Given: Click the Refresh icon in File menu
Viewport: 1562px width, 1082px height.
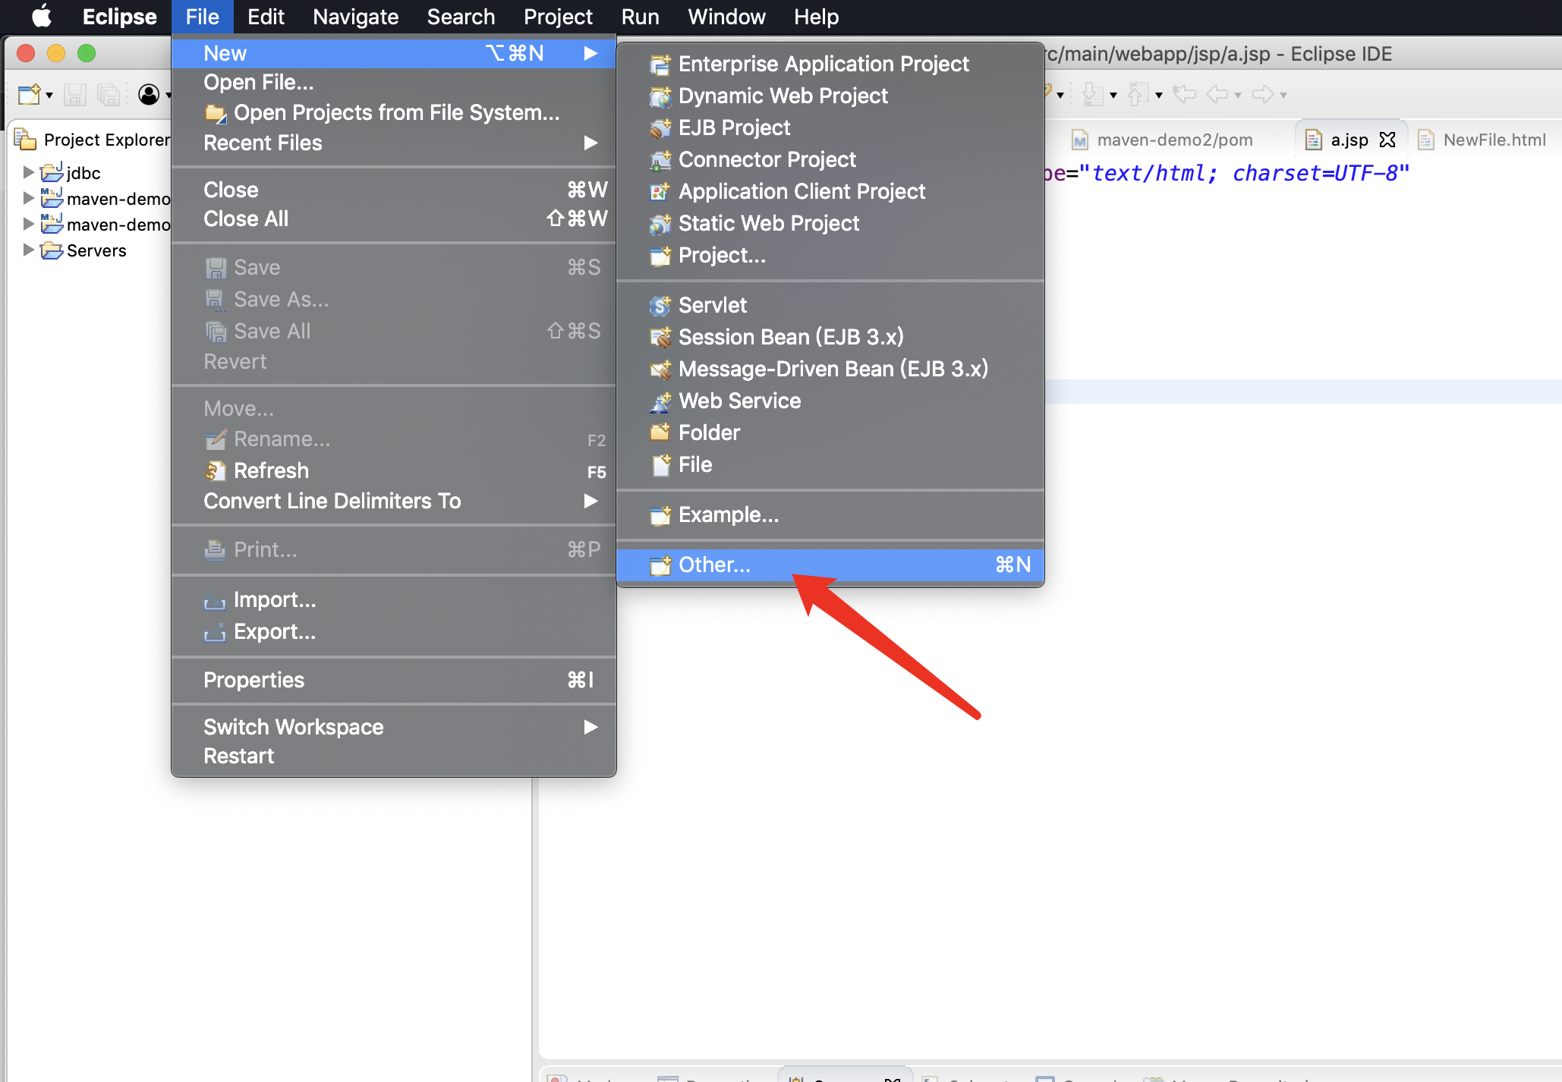Looking at the screenshot, I should [216, 471].
